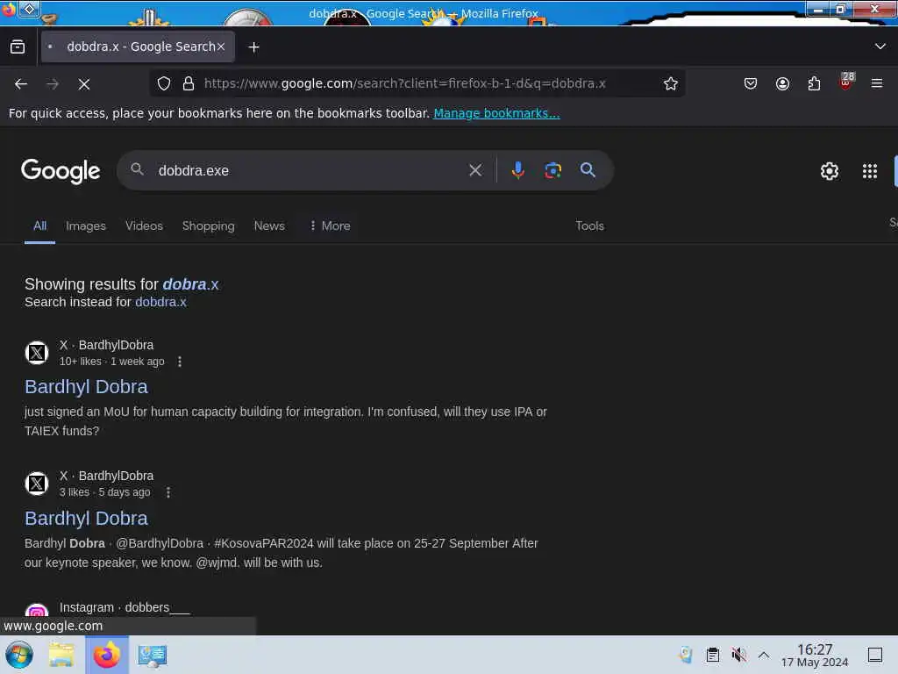Expand the More search categories menu
This screenshot has width=898, height=674.
coord(330,226)
